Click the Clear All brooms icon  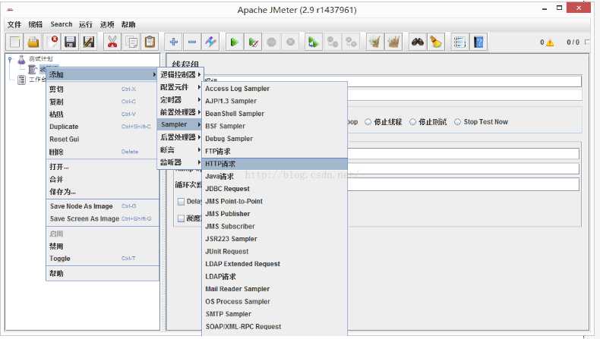click(x=393, y=42)
